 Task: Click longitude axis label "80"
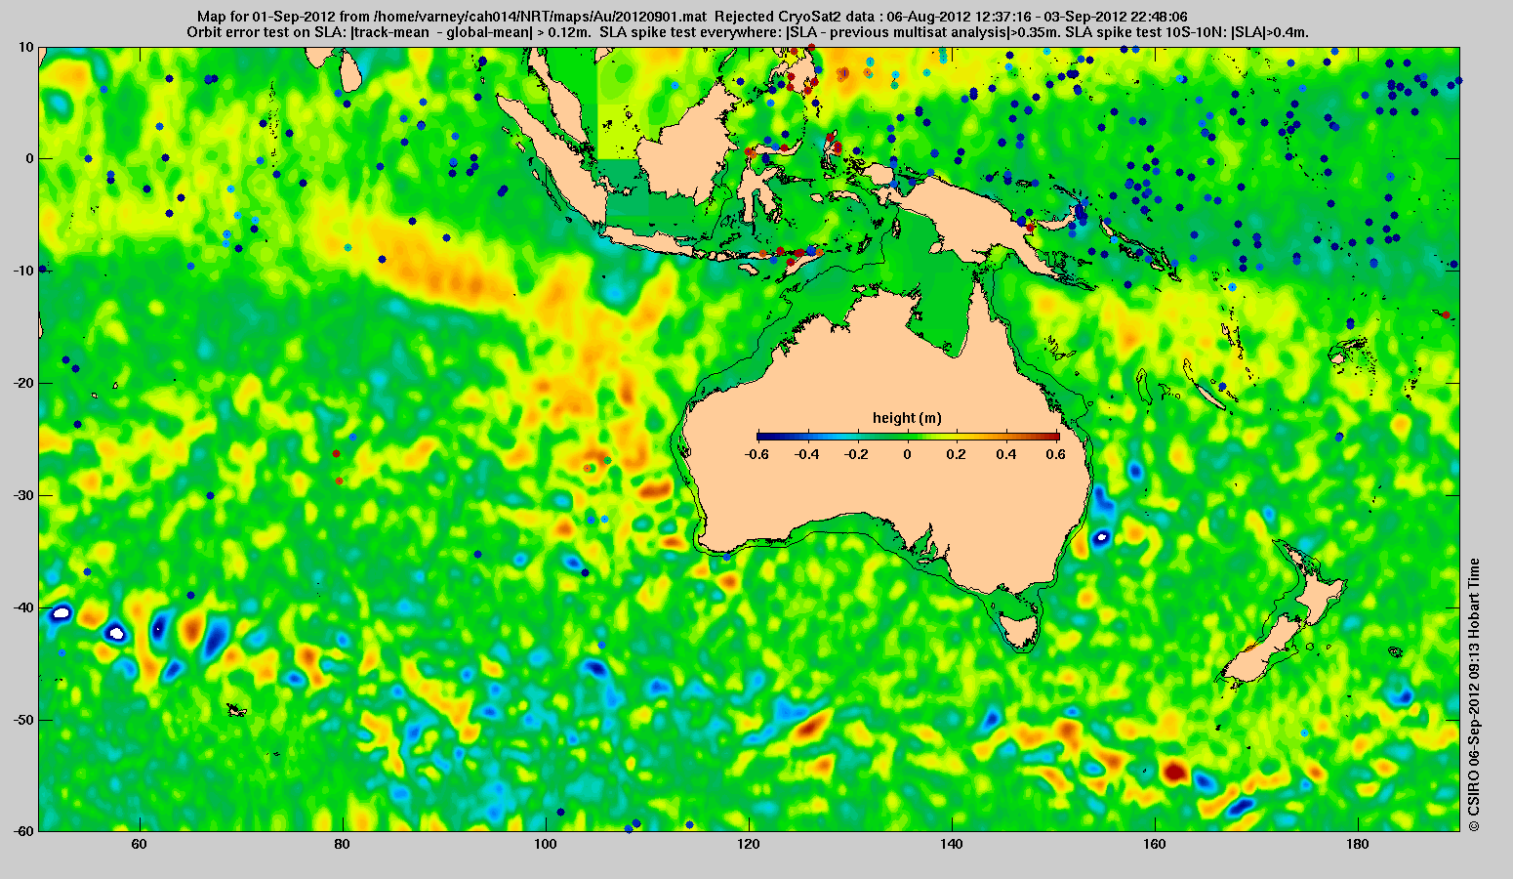343,844
